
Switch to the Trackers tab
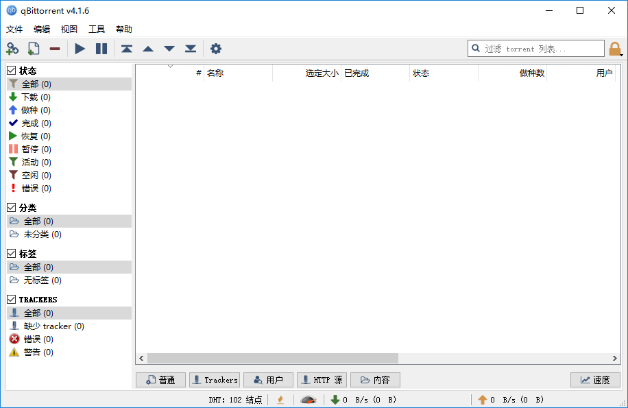[214, 379]
